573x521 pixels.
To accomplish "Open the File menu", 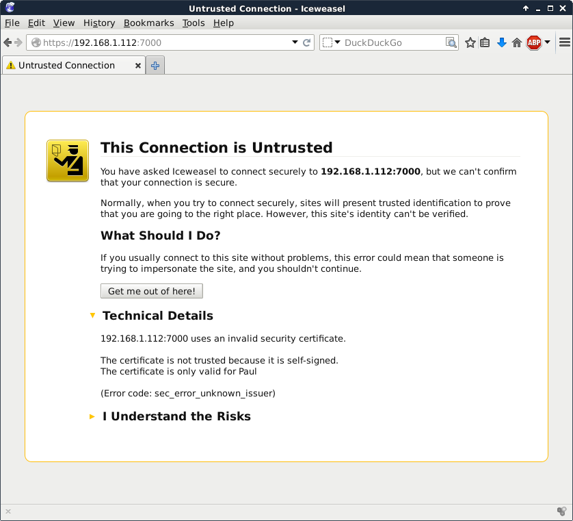I will pyautogui.click(x=12, y=23).
